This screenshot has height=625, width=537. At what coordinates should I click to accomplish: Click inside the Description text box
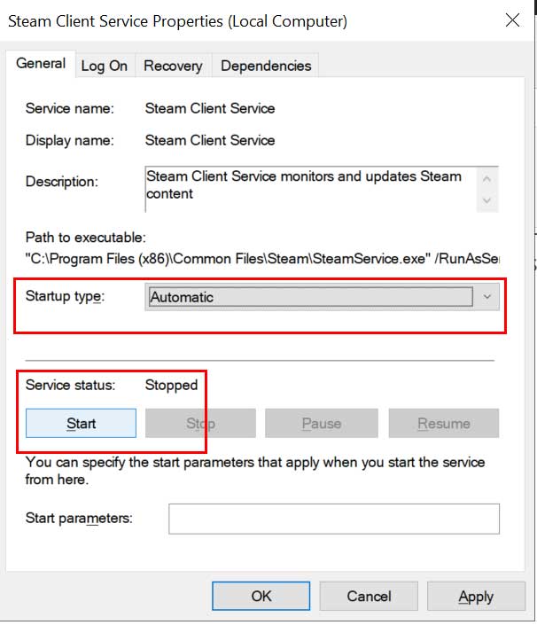tap(311, 189)
